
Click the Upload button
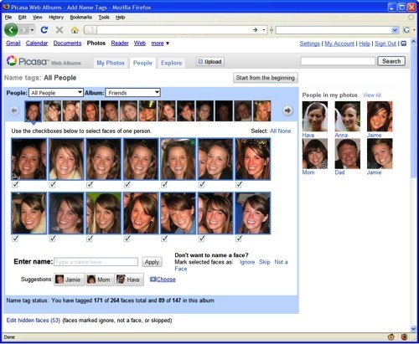click(210, 61)
